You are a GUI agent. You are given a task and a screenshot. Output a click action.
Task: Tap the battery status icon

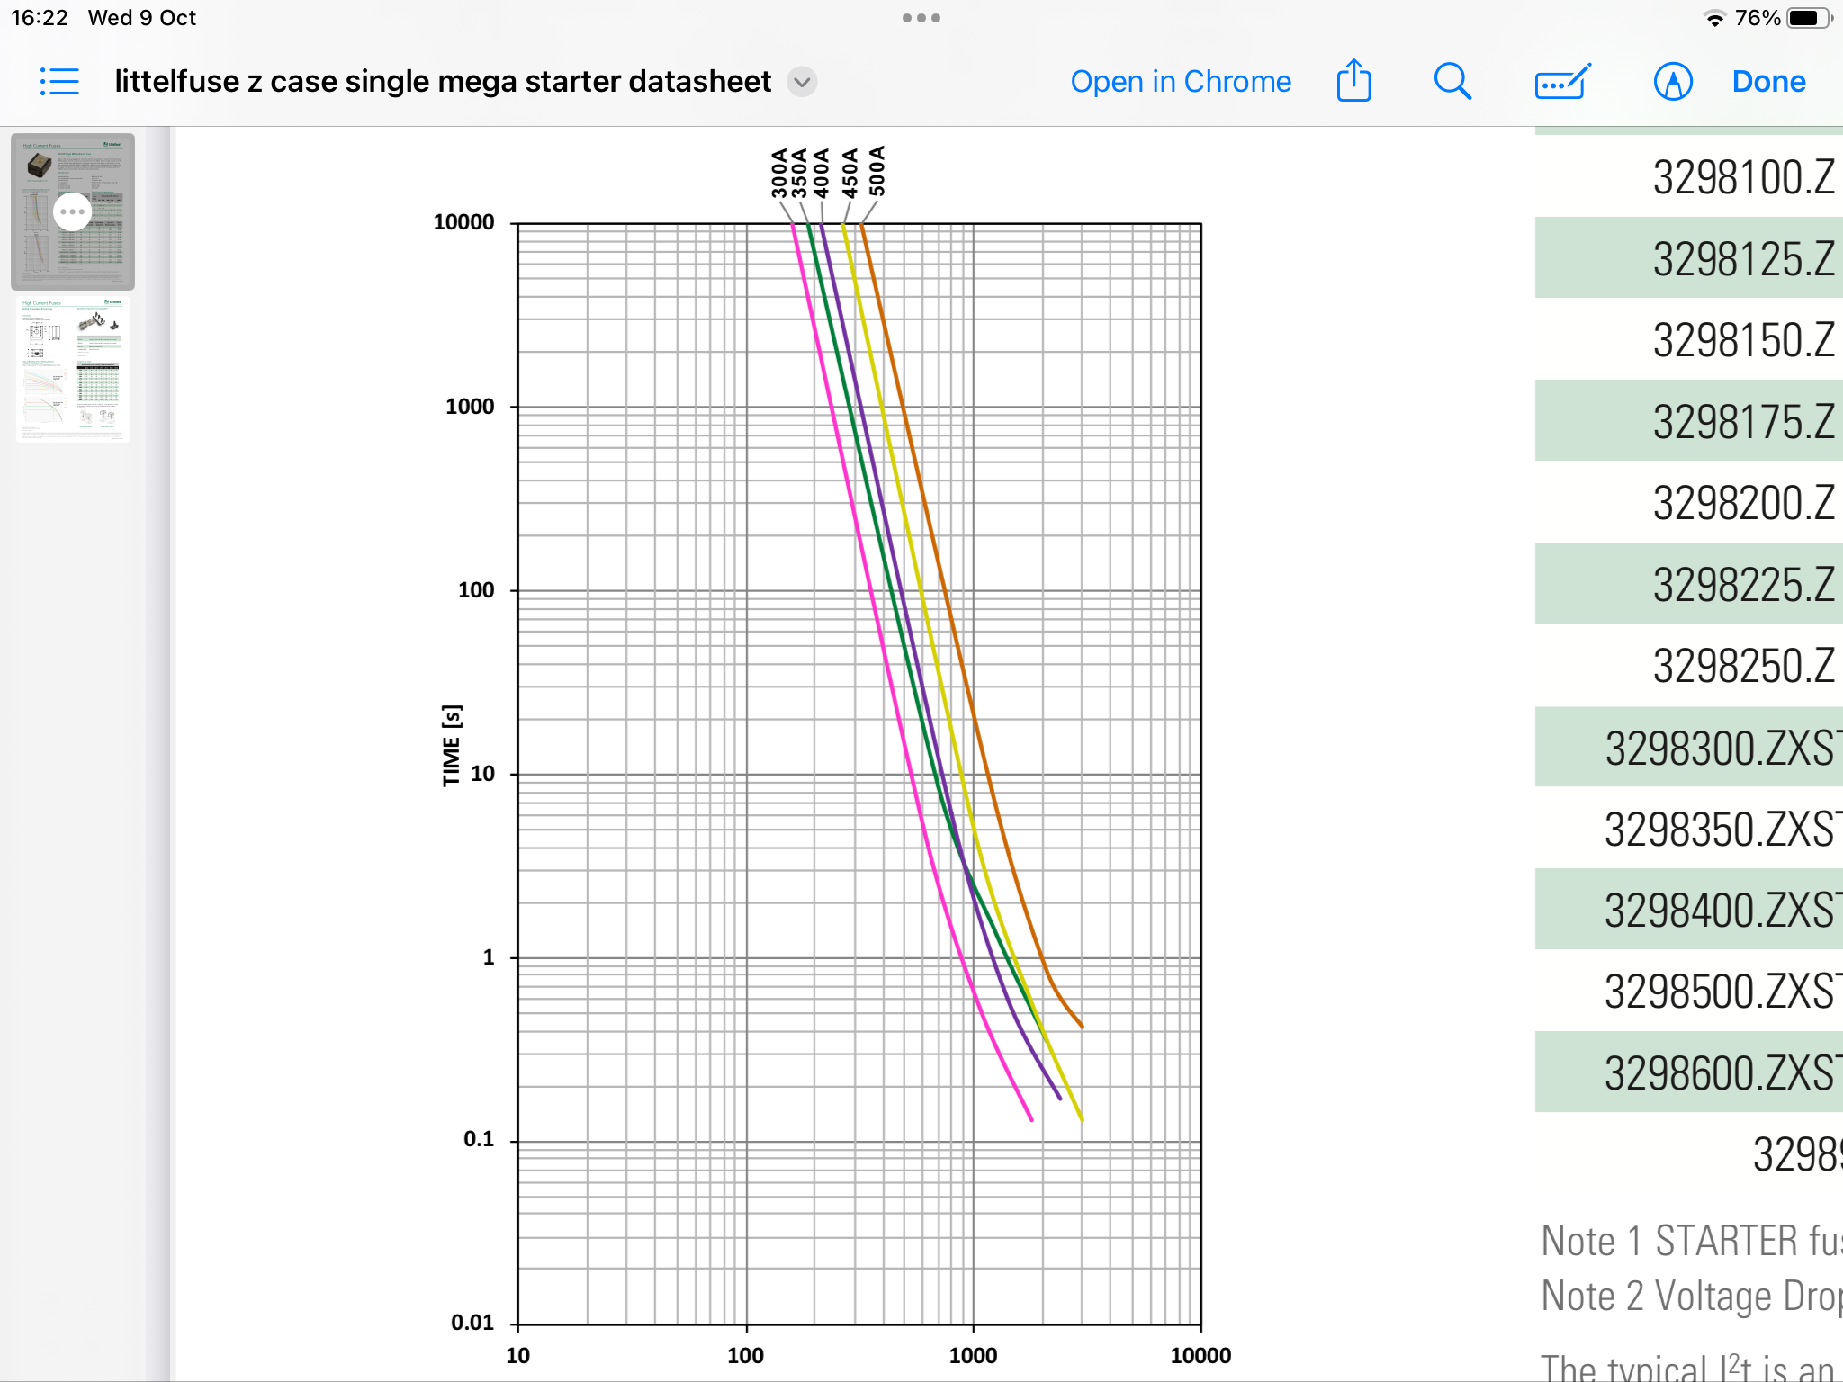1809,18
